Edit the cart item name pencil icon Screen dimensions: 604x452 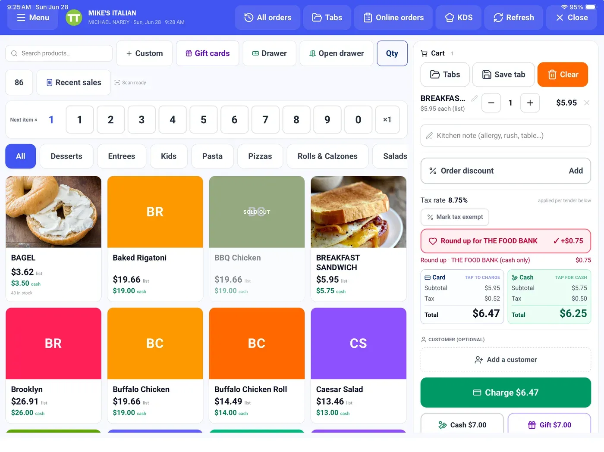pyautogui.click(x=475, y=98)
